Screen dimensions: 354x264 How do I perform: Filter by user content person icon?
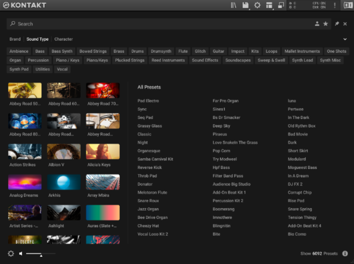coord(317,24)
